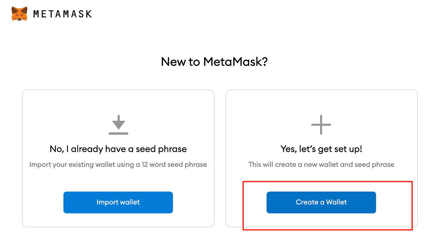
Task: Click the fox's face in header logo
Action: (x=19, y=15)
